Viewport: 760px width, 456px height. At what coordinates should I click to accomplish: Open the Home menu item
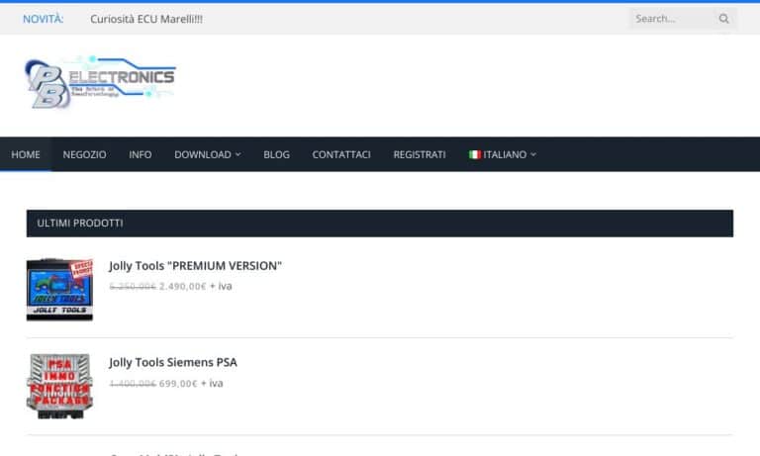26,154
